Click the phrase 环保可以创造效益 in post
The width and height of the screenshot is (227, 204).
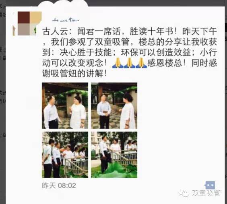[x=156, y=52]
